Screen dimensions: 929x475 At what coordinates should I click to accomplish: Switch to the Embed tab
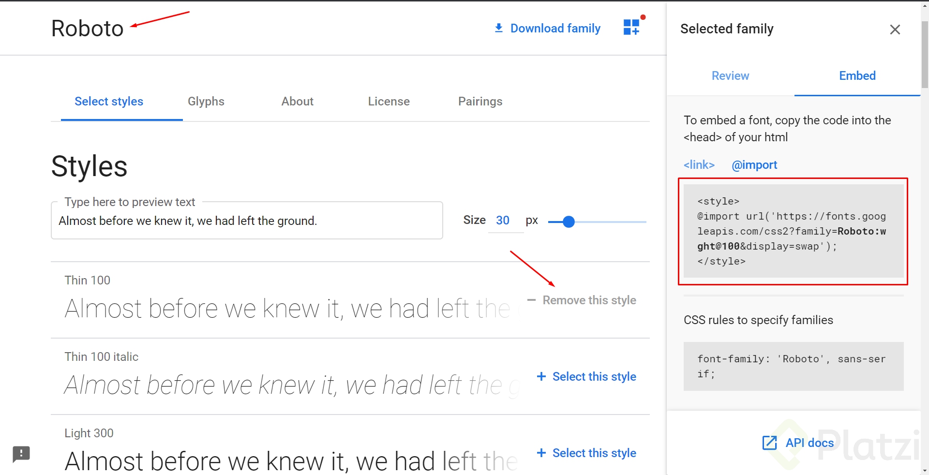(x=857, y=76)
